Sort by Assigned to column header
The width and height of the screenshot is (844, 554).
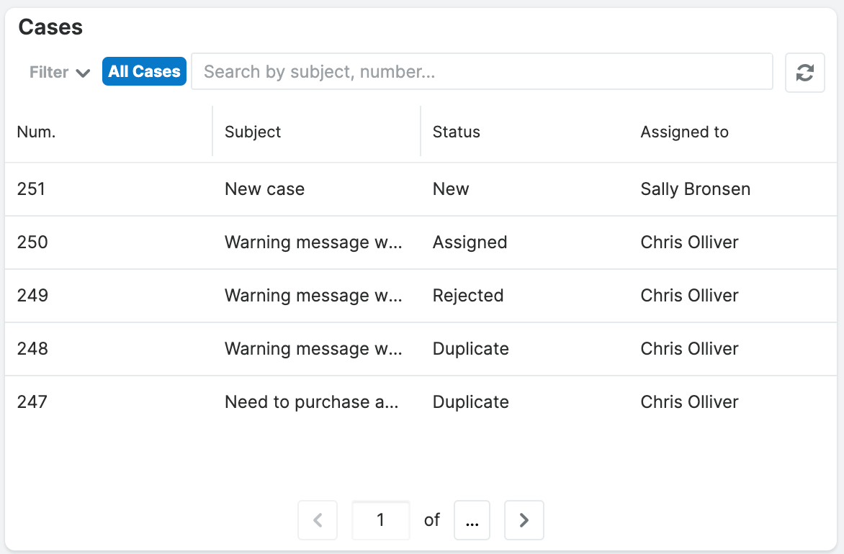tap(684, 132)
